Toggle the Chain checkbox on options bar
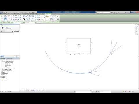The image size is (139, 104). (x=8, y=23)
